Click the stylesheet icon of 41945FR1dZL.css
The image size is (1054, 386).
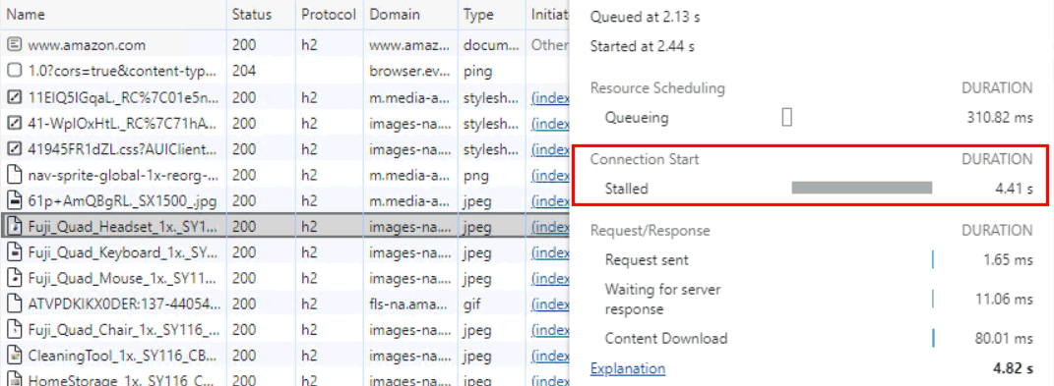click(x=14, y=148)
